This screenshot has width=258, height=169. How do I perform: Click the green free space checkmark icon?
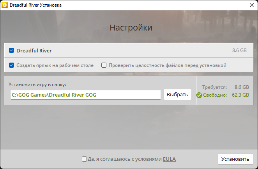(x=199, y=95)
